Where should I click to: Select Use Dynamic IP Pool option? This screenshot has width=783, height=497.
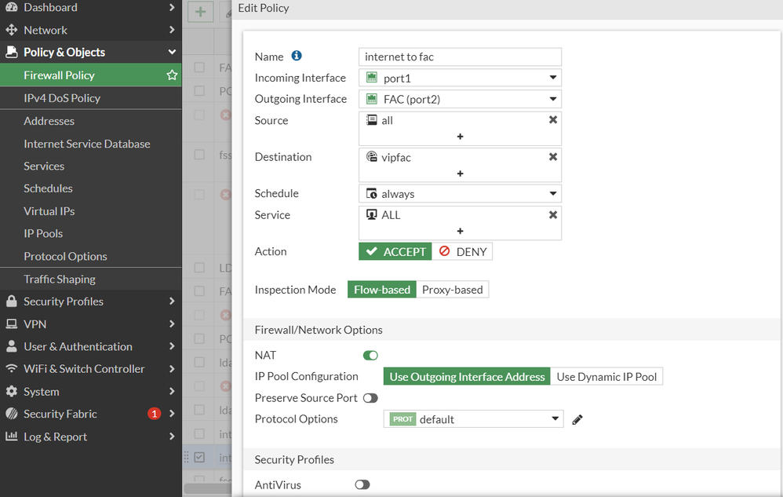tap(606, 377)
